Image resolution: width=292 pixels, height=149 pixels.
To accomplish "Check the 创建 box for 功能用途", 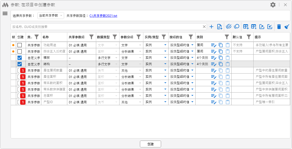I will click(x=20, y=45).
